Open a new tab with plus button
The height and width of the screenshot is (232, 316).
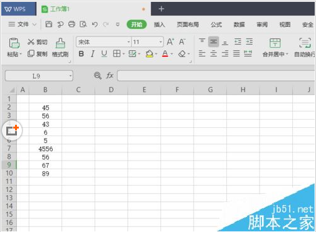click(x=161, y=9)
